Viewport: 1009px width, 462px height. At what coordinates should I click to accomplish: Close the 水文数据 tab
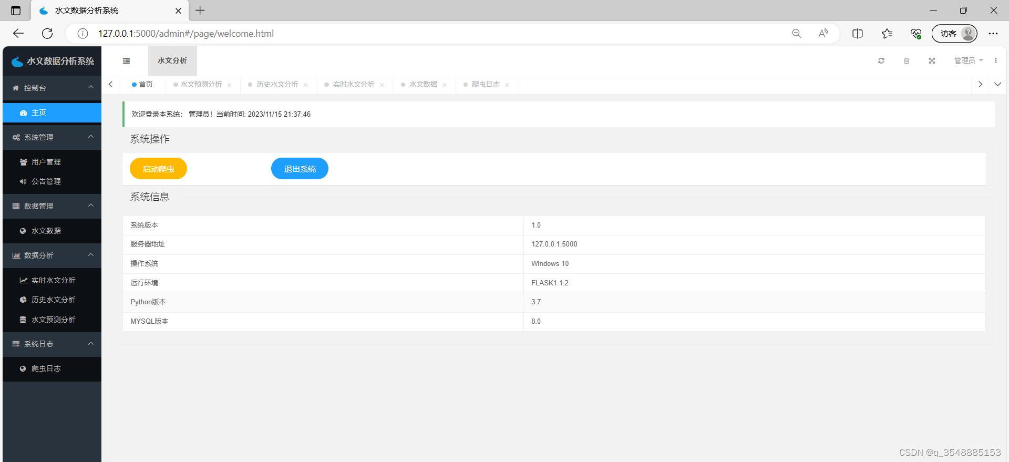coord(444,85)
